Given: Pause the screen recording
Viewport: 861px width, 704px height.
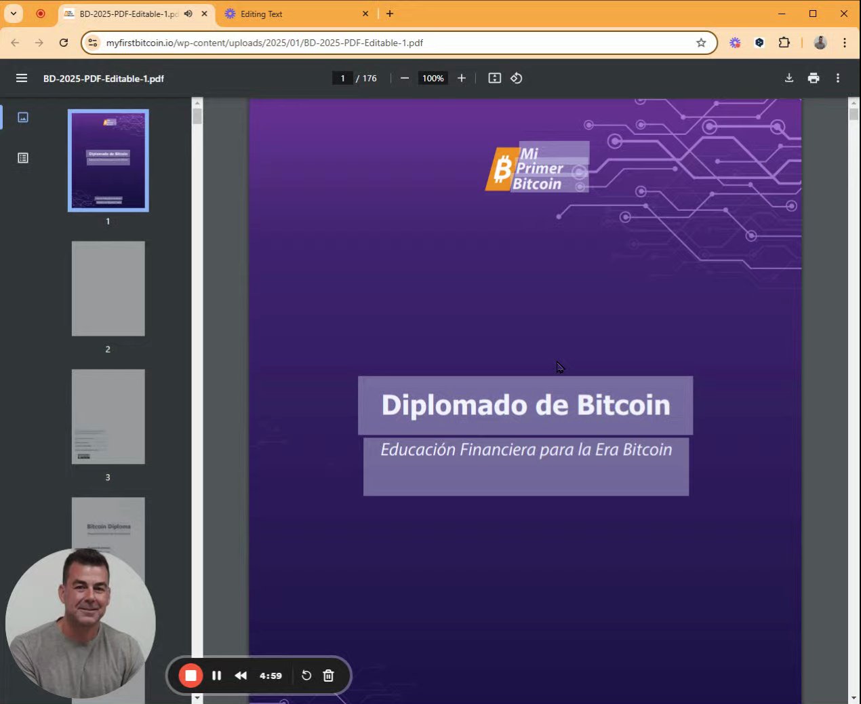Looking at the screenshot, I should [217, 676].
